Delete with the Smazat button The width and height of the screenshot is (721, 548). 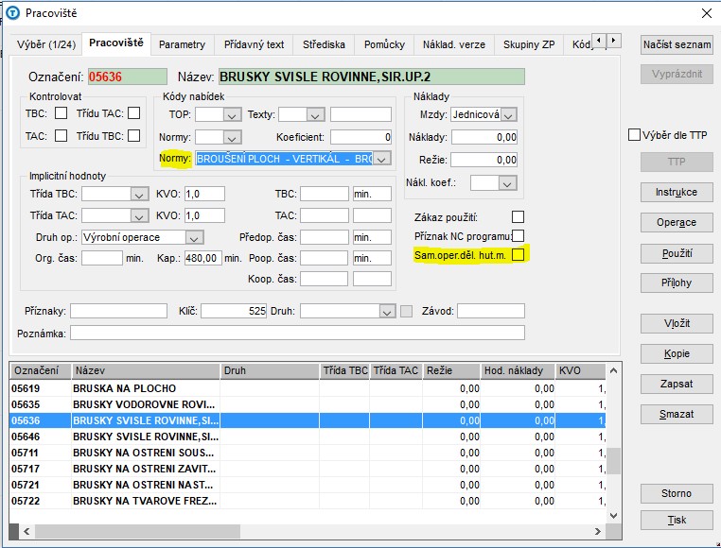tap(677, 415)
